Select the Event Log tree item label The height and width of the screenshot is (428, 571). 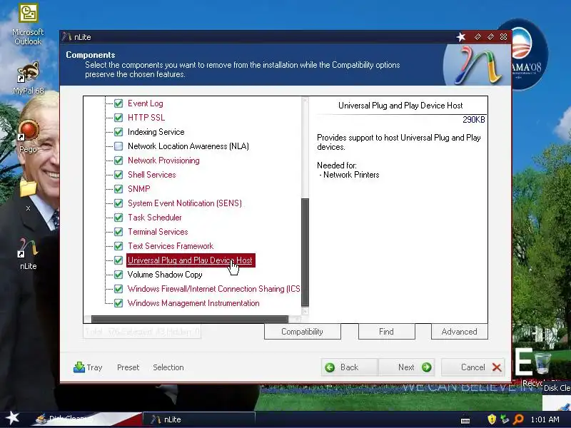click(x=146, y=103)
